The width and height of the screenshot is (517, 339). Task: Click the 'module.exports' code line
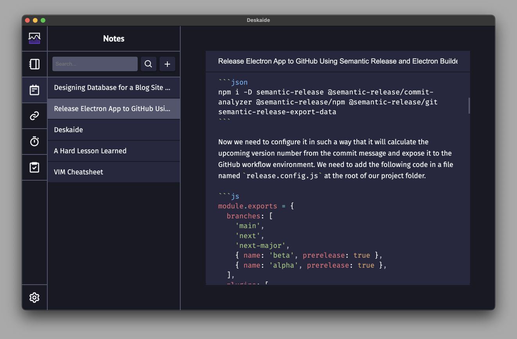[x=256, y=206]
